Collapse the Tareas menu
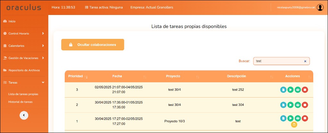The image size is (328, 133). [x=24, y=82]
